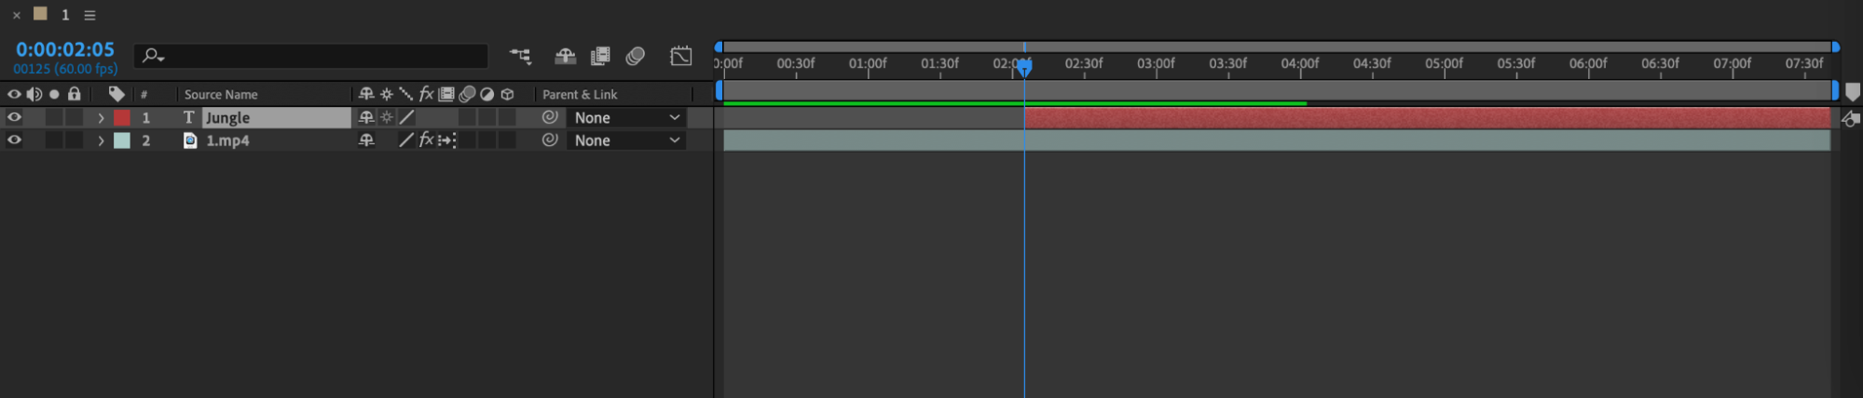Click the 3D Layer cube column header icon

click(x=507, y=94)
